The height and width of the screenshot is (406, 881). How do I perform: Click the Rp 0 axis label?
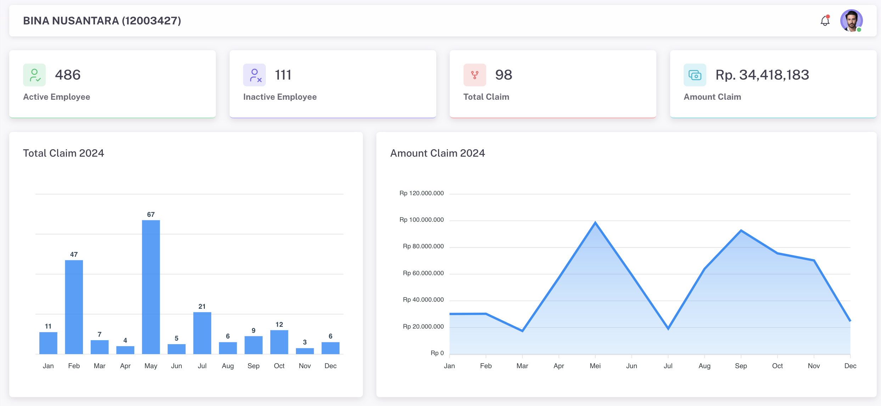coord(437,353)
